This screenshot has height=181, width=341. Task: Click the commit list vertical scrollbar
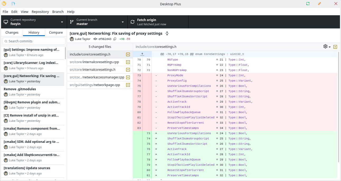(x=65, y=53)
